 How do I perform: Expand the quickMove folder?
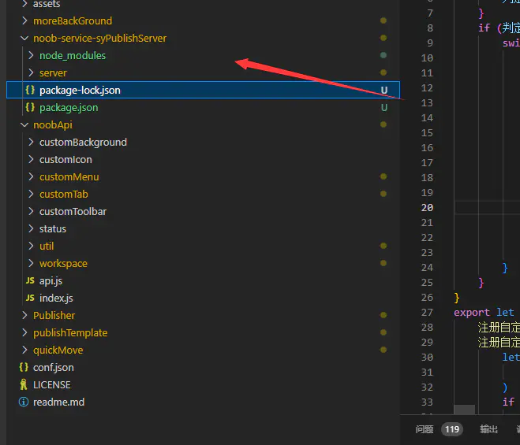pyautogui.click(x=24, y=350)
